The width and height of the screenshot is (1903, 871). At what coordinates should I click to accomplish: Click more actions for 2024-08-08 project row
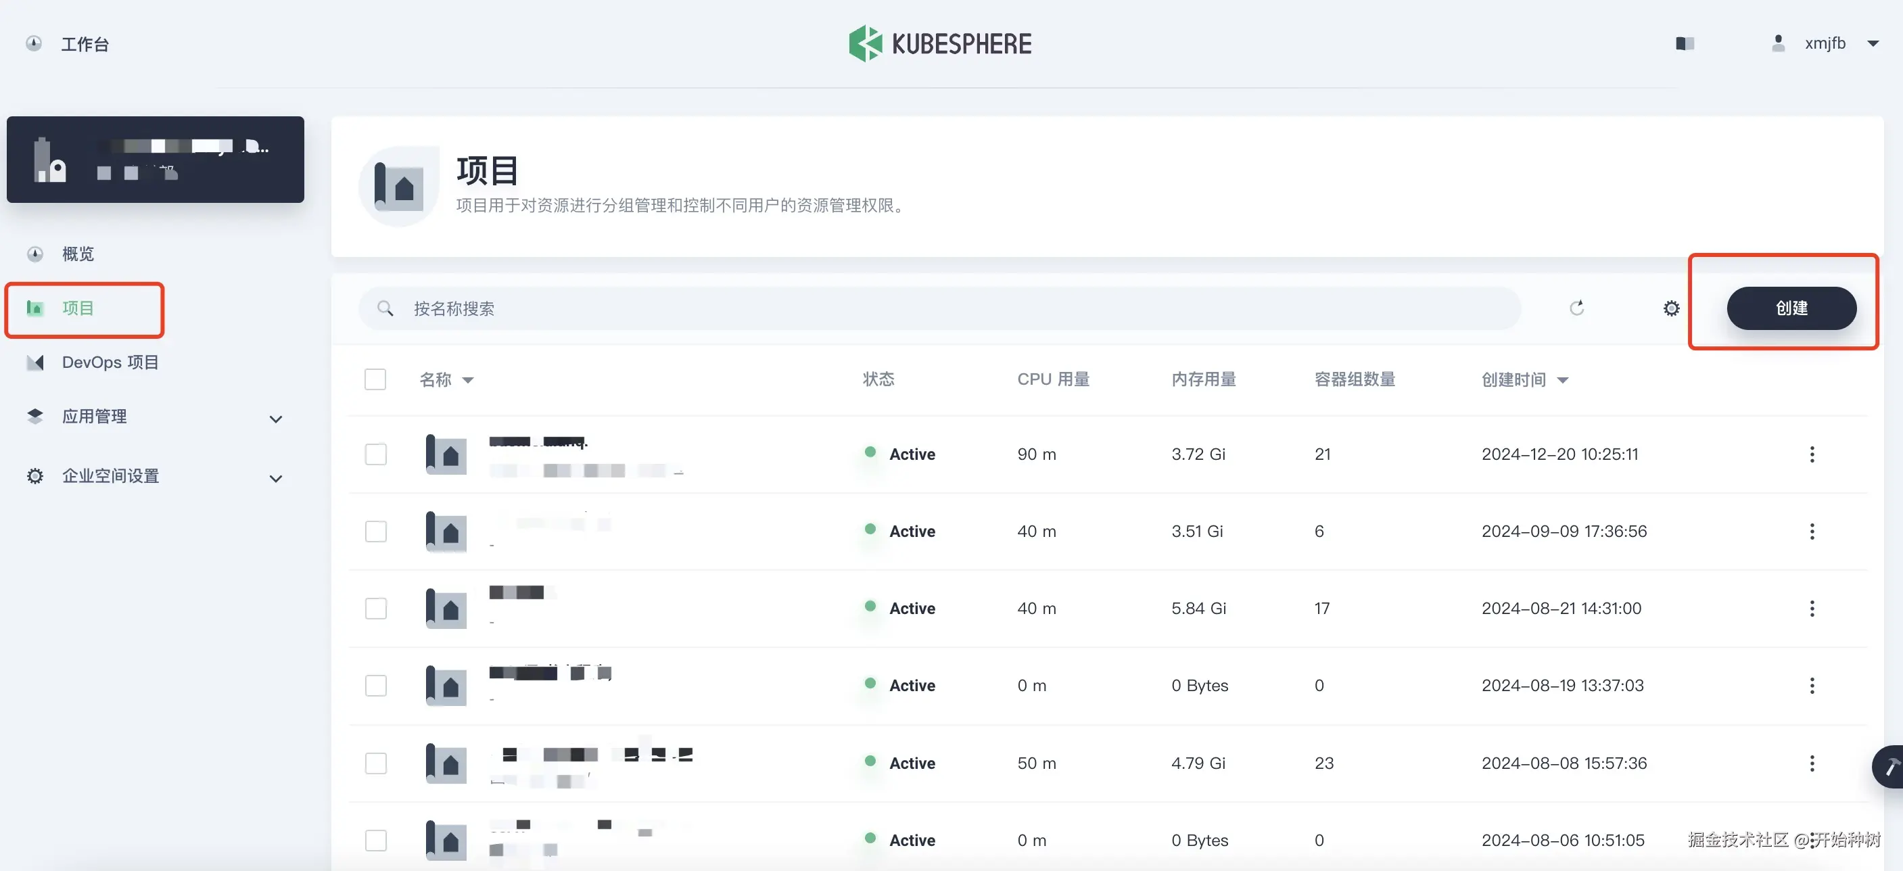1812,763
